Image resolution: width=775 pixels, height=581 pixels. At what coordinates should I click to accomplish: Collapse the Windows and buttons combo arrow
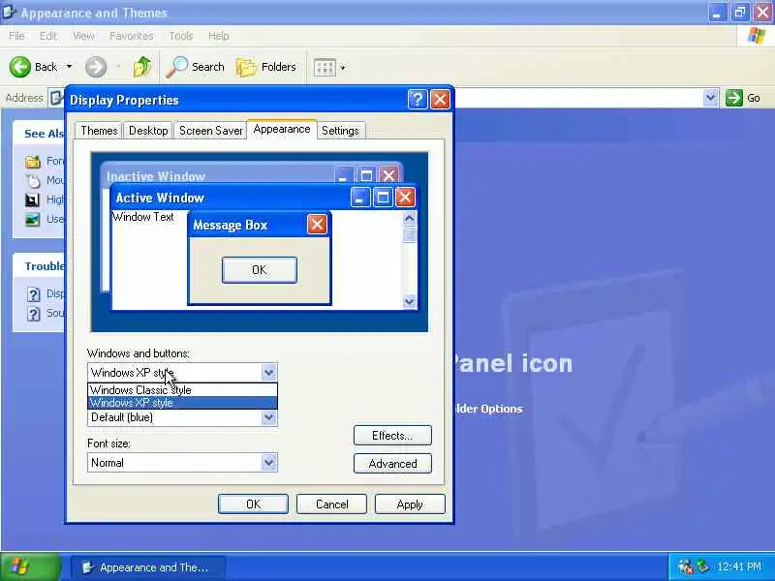268,373
